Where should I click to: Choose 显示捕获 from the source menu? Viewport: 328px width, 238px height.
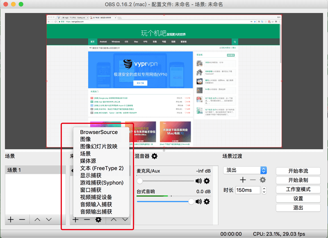point(91,175)
